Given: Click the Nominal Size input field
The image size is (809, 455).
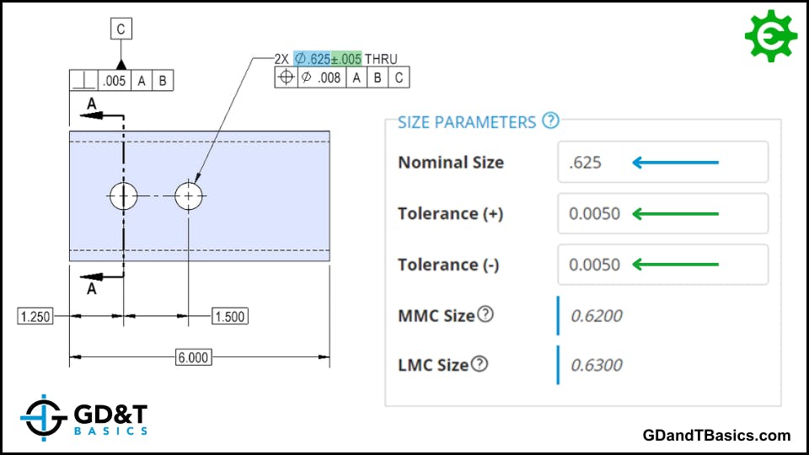Looking at the screenshot, I should coord(662,163).
